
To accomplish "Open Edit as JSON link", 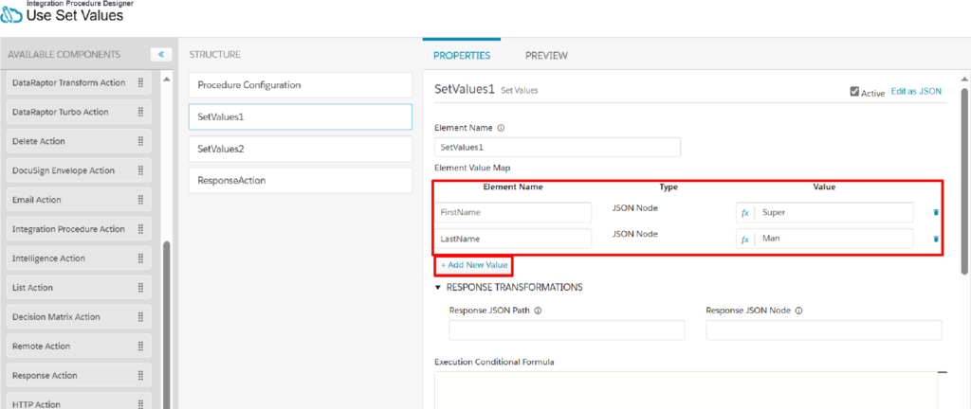I will tap(916, 91).
